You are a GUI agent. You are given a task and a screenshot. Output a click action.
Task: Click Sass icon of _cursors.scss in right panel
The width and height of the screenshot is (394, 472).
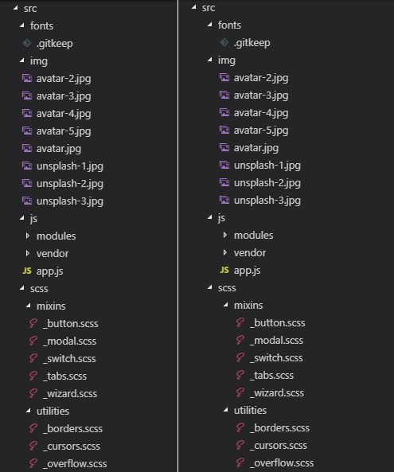[240, 445]
